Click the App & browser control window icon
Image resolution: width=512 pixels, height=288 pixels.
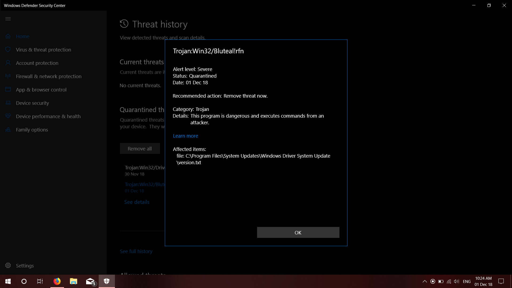8,89
